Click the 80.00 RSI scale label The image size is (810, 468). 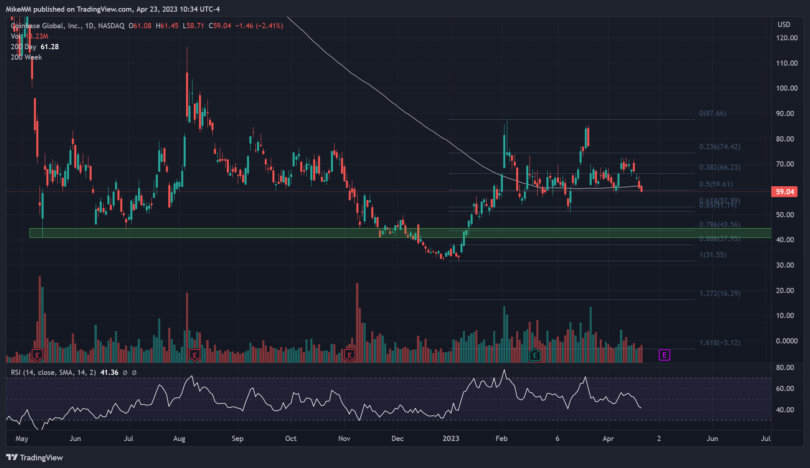click(x=785, y=368)
